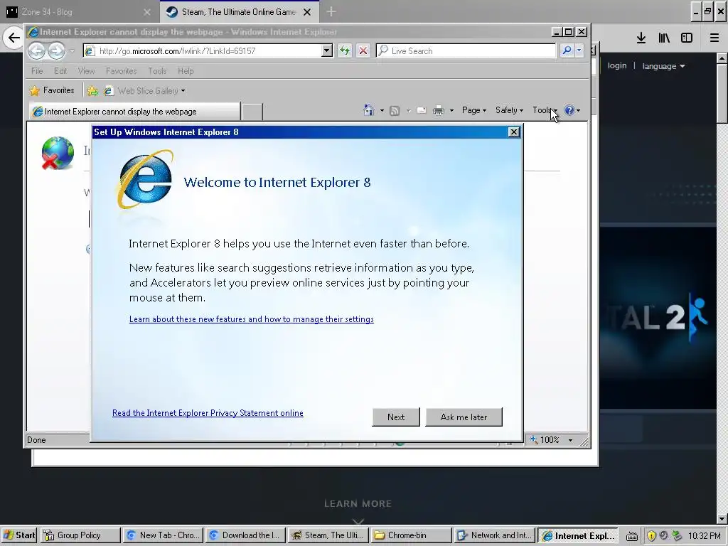Click the Add to Favorites Bar icon

point(93,91)
